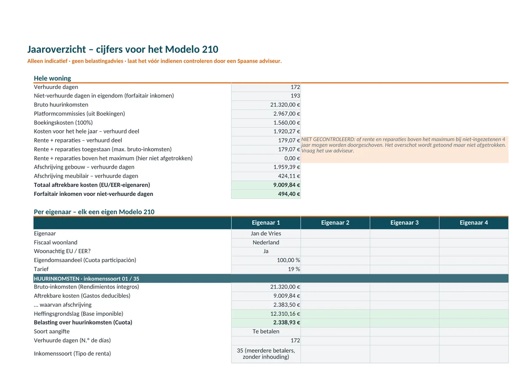Image resolution: width=516 pixels, height=369 pixels.
Task: Click the Eigendomsaandeel 100,00 % cell
Action: (x=266, y=260)
